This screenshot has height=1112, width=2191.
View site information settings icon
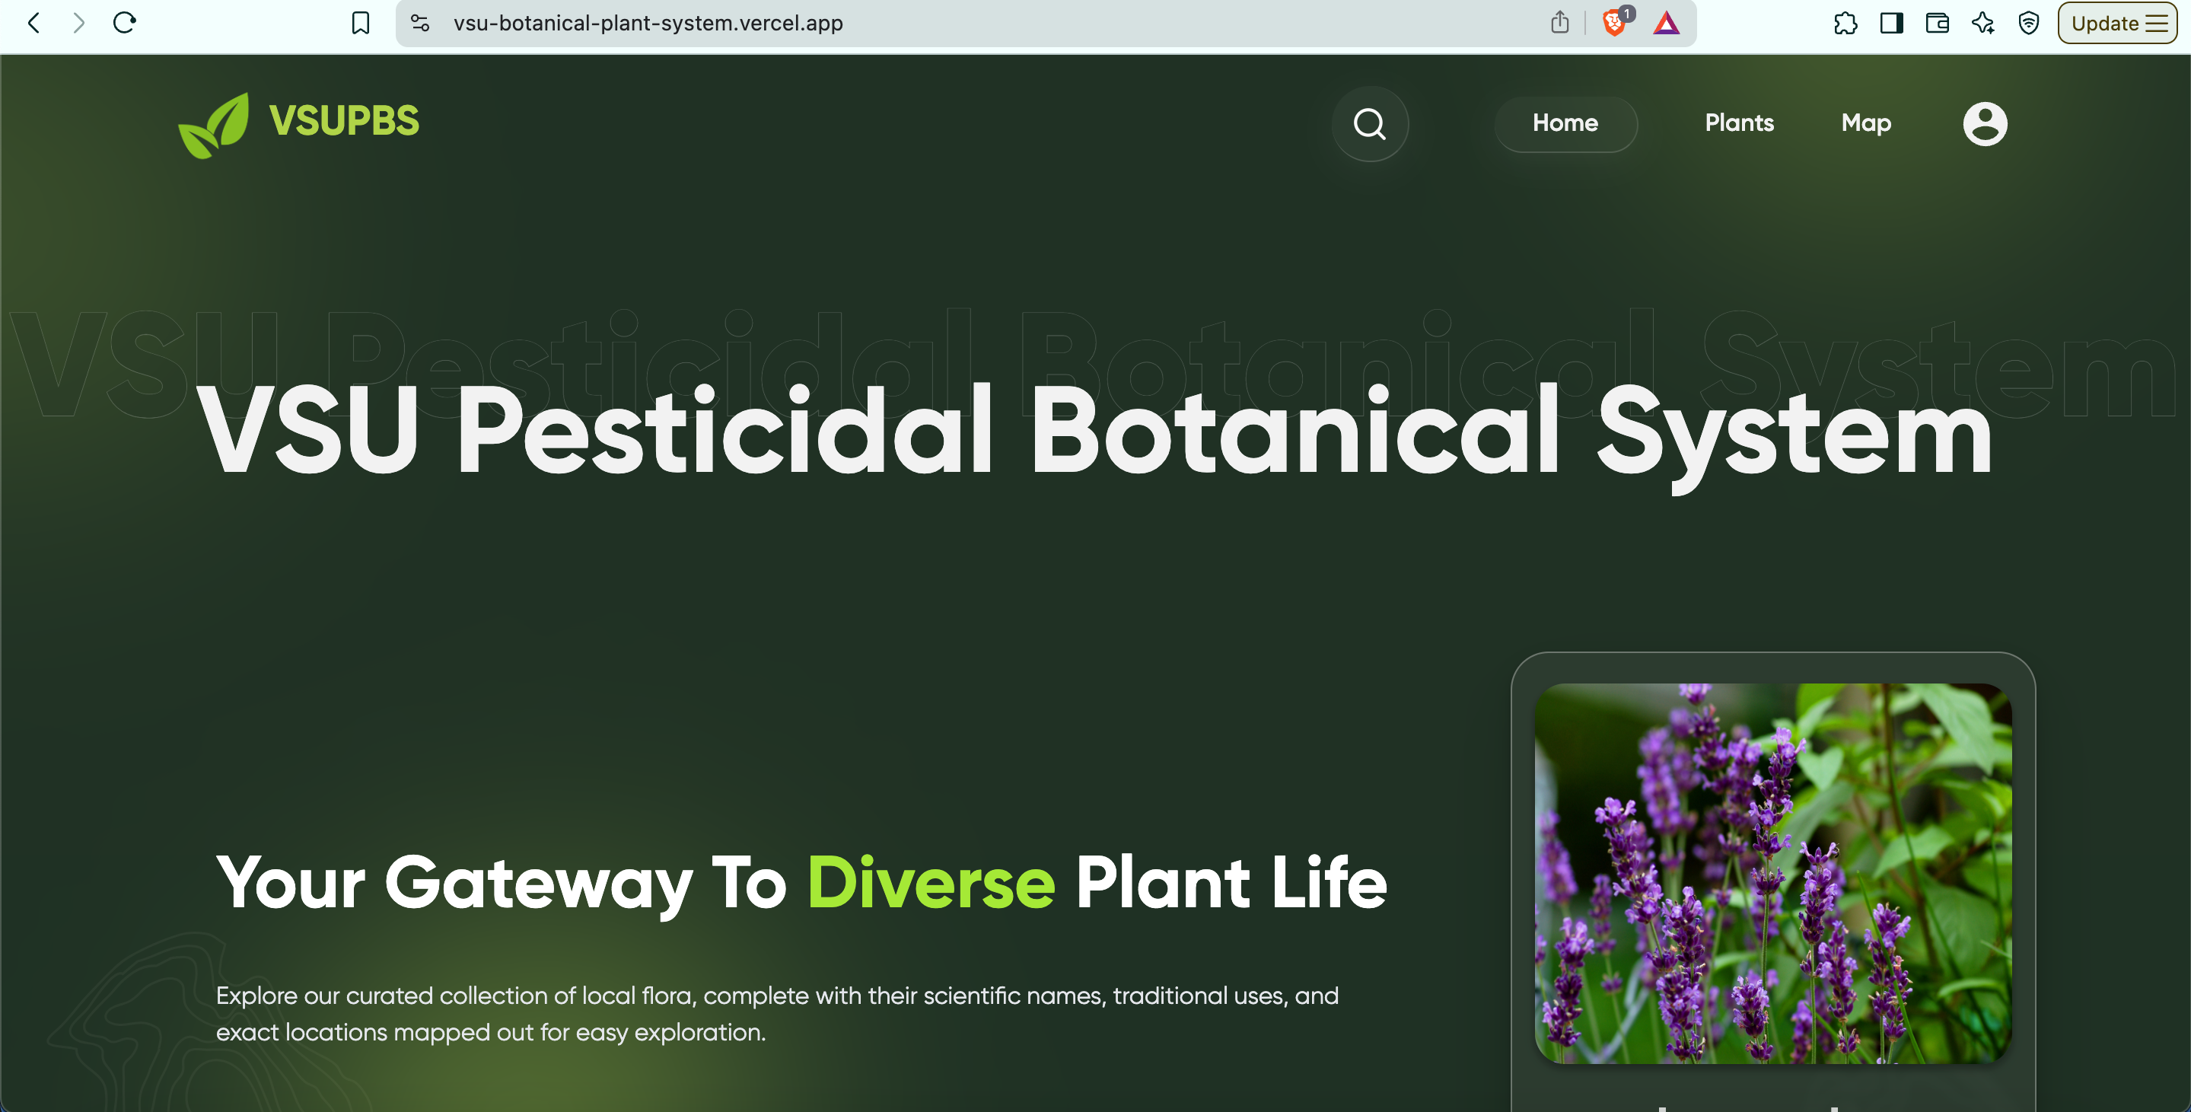420,23
